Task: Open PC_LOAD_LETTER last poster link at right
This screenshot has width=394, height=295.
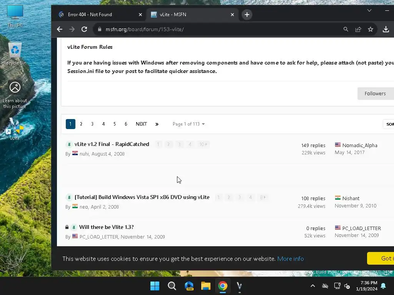Action: click(362, 228)
